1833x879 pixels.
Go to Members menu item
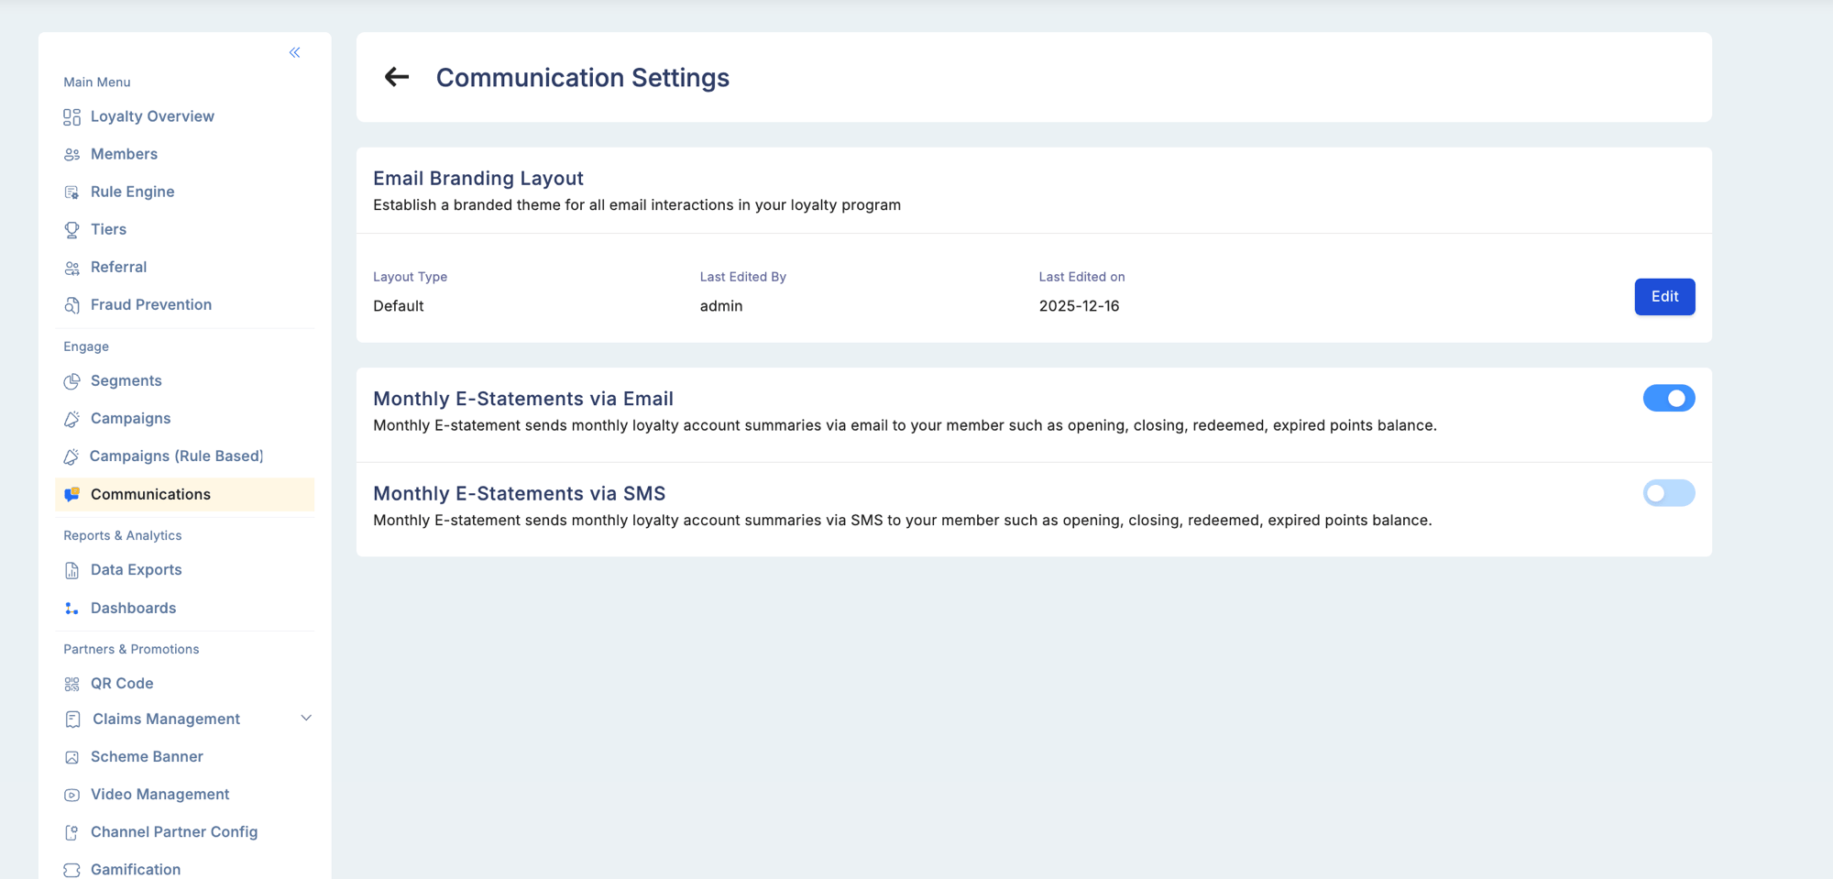pos(184,154)
